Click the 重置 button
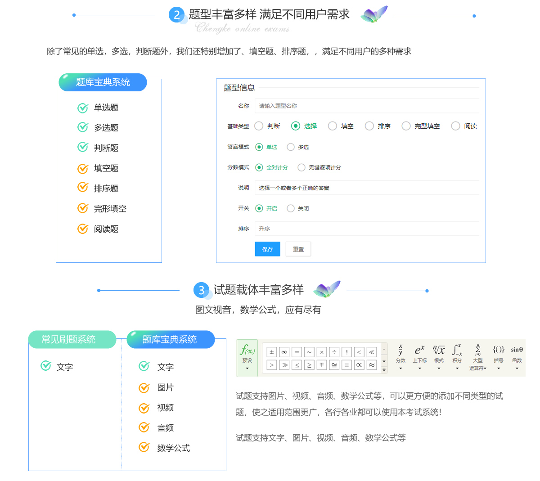The height and width of the screenshot is (481, 540). 298,249
